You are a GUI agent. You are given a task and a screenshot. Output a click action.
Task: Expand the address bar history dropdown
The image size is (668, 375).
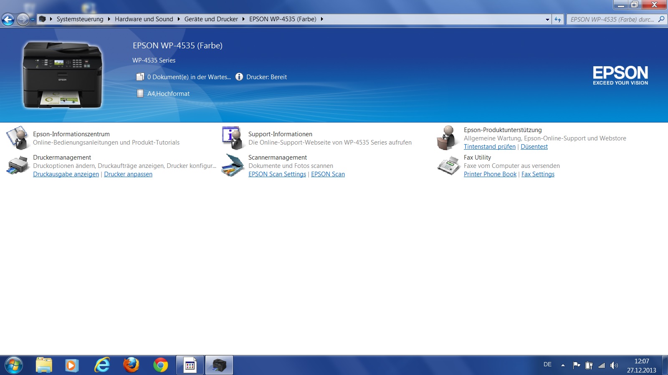click(x=548, y=19)
